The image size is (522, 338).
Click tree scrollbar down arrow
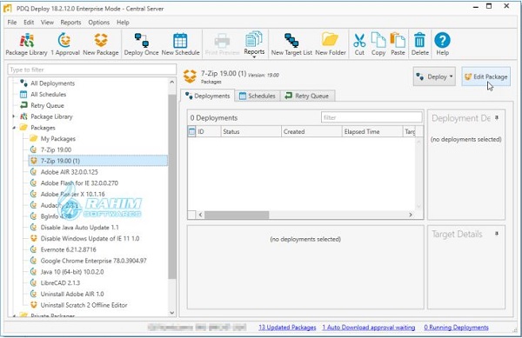[x=171, y=313]
